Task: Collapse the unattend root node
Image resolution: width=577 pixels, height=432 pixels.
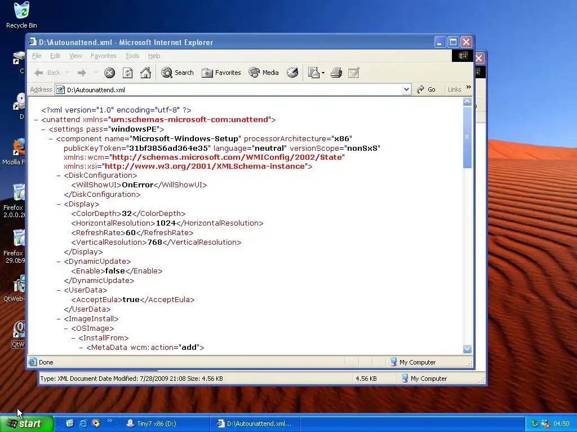Action: (x=36, y=120)
